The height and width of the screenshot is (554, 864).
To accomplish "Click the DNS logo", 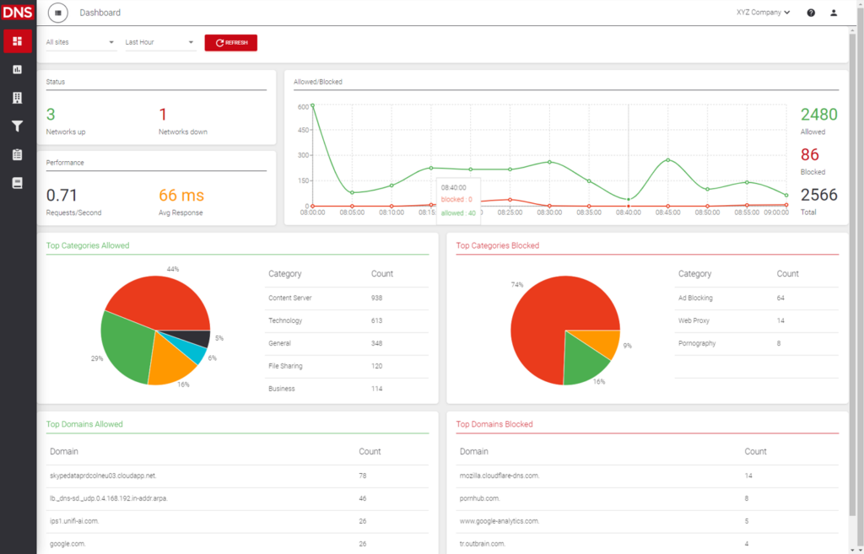I will point(18,13).
